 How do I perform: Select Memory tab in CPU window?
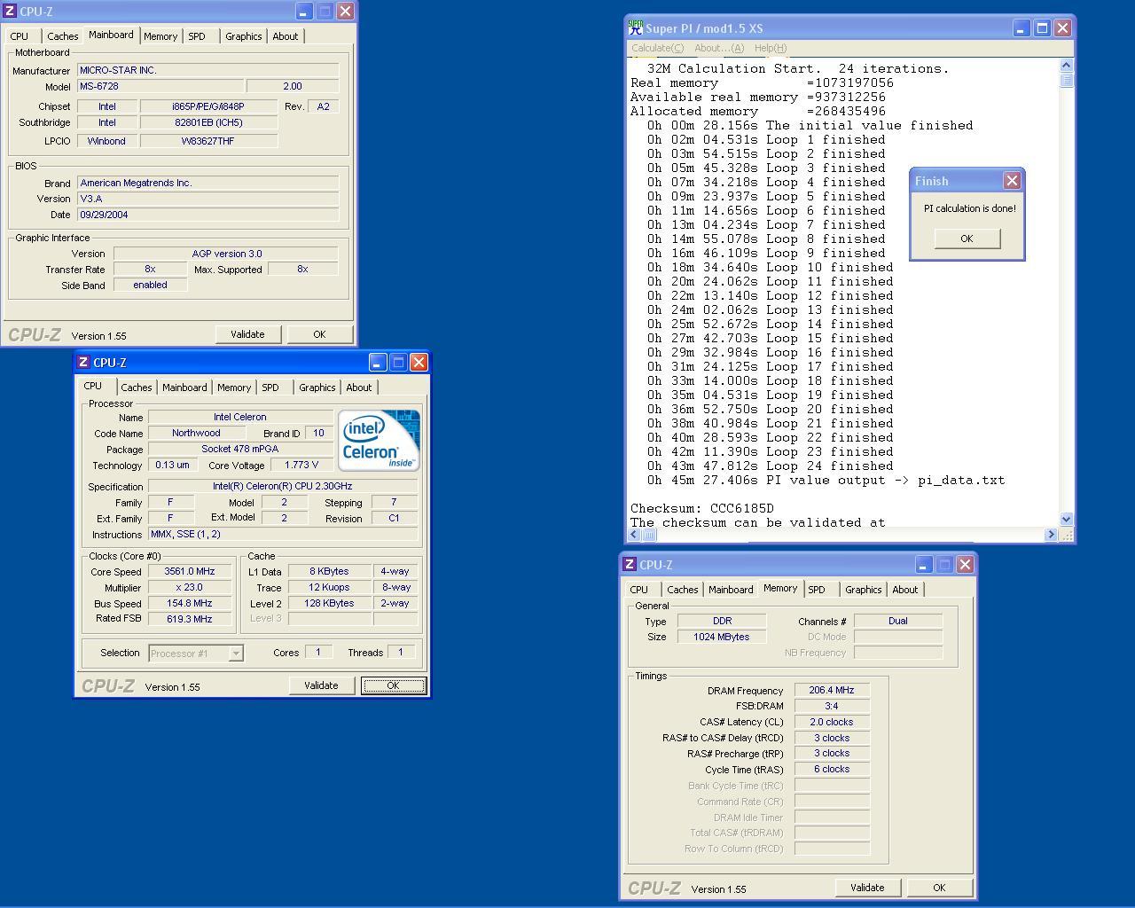pyautogui.click(x=234, y=387)
